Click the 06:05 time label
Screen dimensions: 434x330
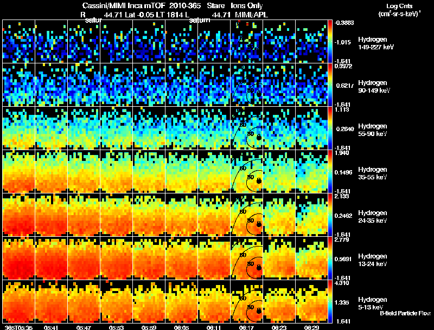181,327
